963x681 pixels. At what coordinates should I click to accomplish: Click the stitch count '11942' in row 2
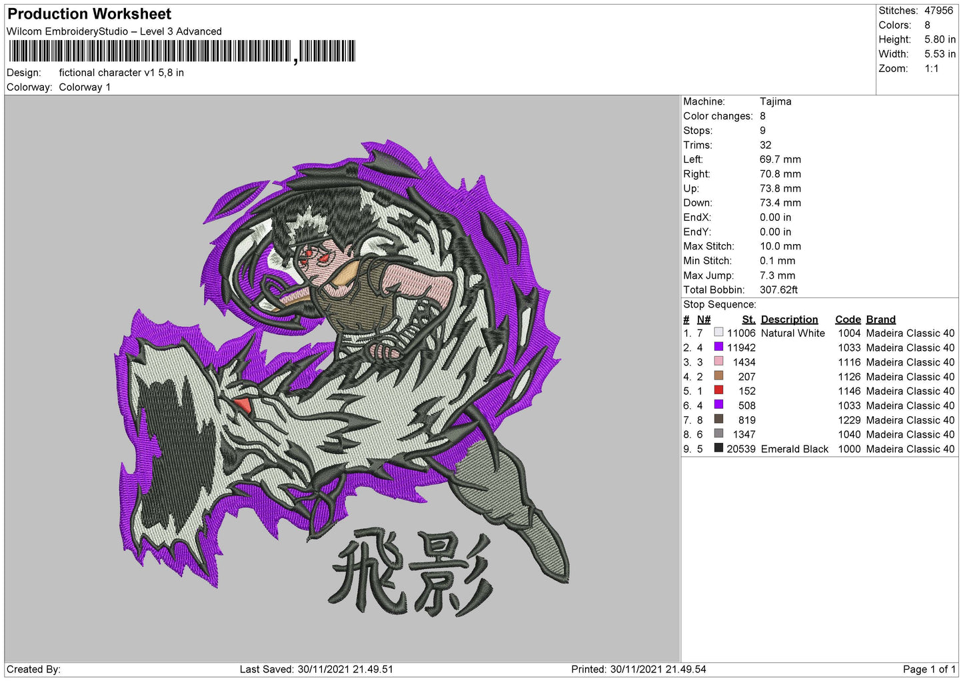pyautogui.click(x=741, y=348)
